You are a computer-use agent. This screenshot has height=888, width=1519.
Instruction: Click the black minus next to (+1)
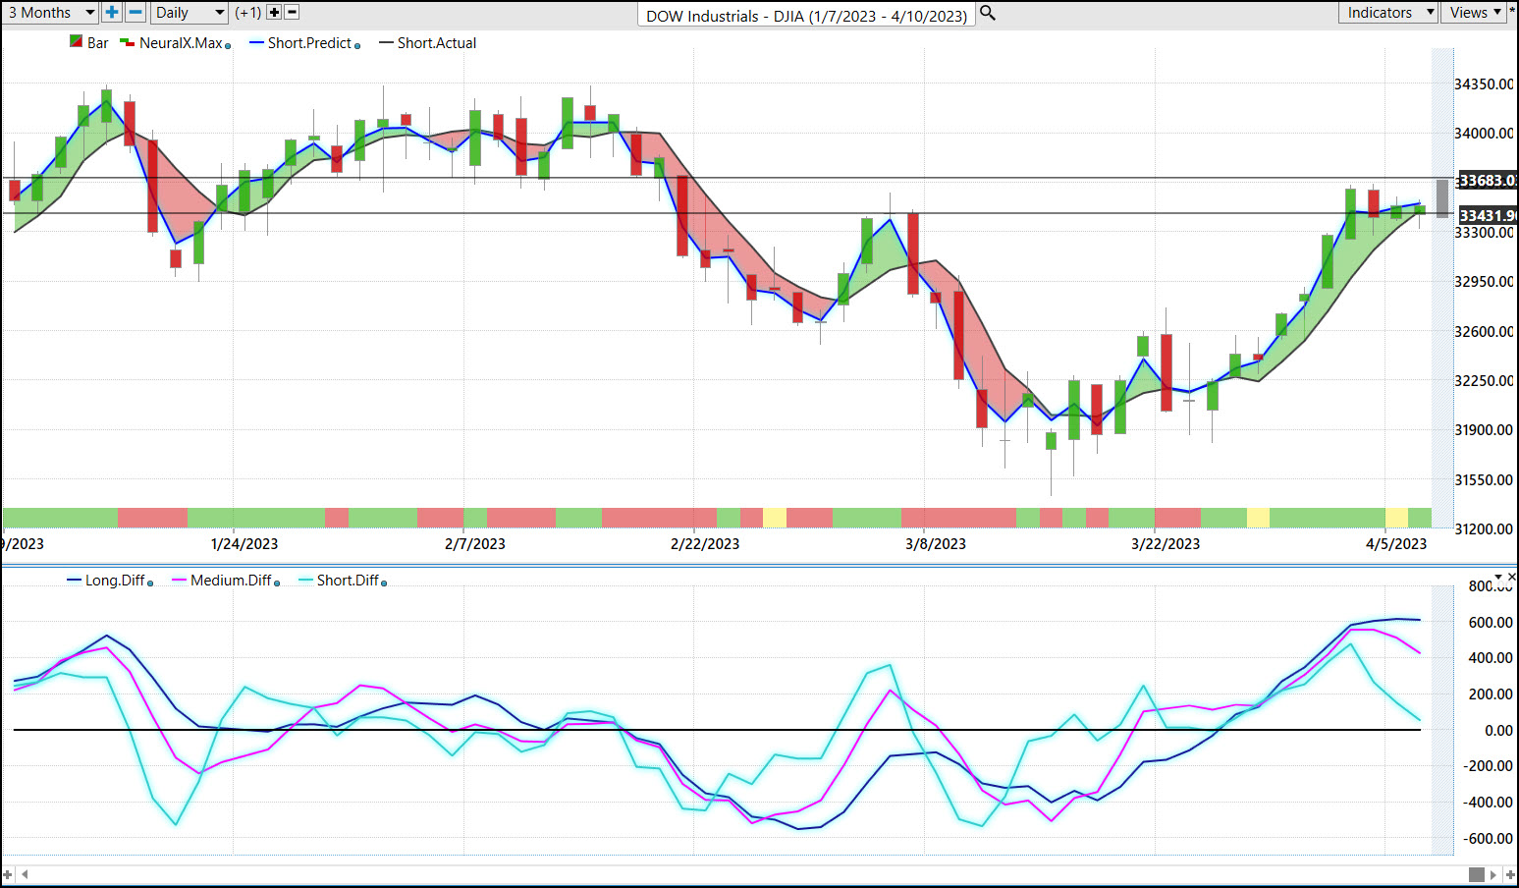coord(292,13)
